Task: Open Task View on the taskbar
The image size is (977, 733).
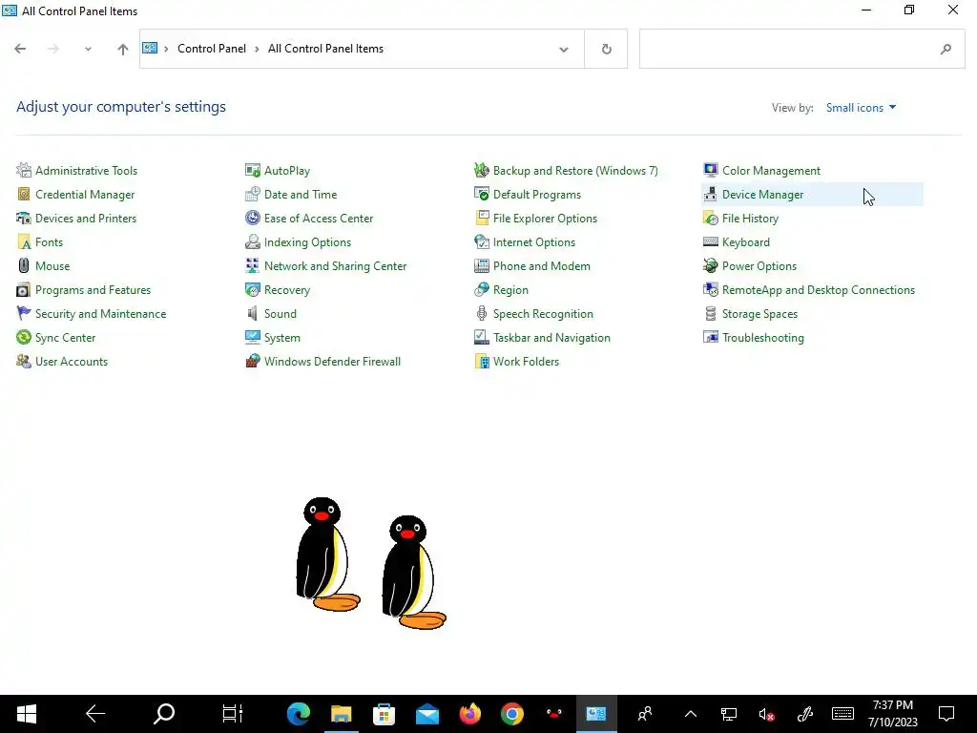Action: (233, 714)
